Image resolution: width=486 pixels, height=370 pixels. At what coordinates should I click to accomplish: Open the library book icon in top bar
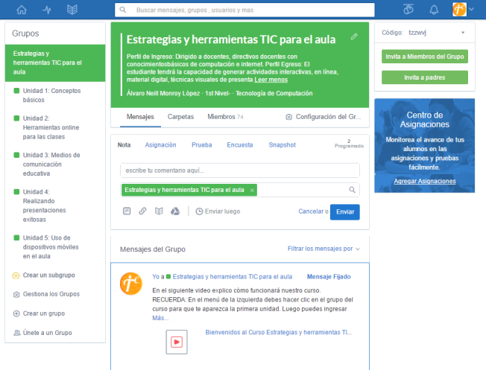[x=72, y=10]
